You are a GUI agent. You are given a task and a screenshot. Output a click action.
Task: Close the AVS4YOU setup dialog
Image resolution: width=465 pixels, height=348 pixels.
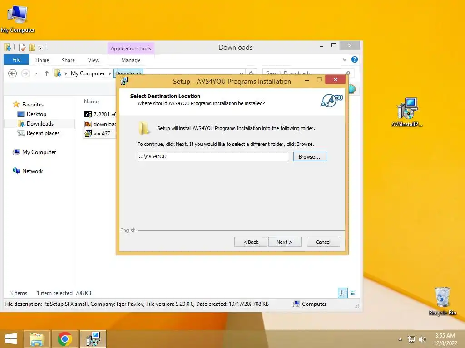[x=336, y=79]
